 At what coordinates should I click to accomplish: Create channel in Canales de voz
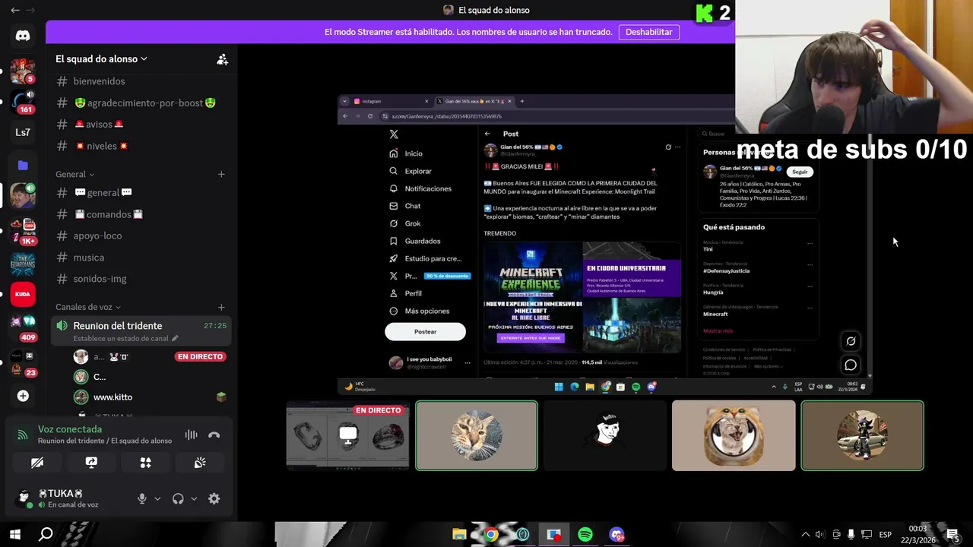coord(221,307)
